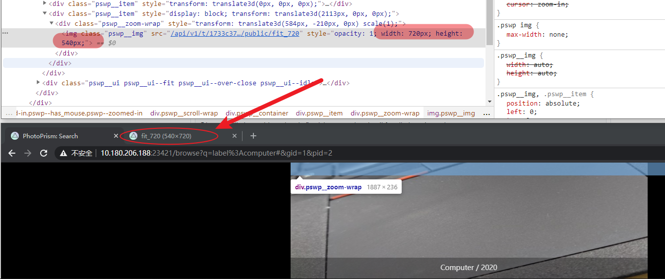This screenshot has width=665, height=279.
Task: Close the fit_720 browser tab
Action: pyautogui.click(x=235, y=136)
